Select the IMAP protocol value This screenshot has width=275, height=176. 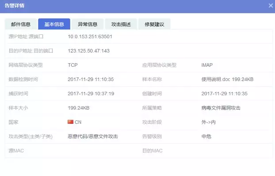207,65
